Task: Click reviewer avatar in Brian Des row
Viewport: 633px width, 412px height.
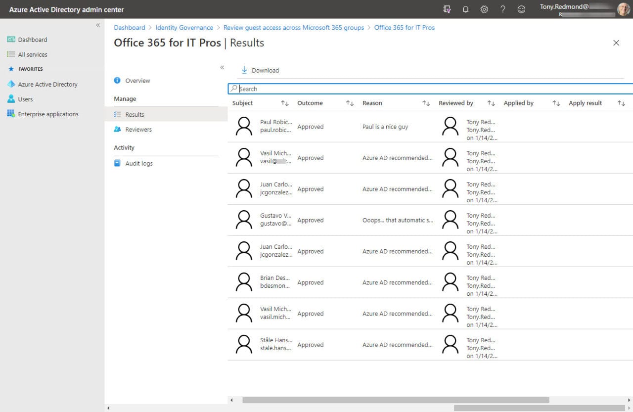Action: [450, 282]
